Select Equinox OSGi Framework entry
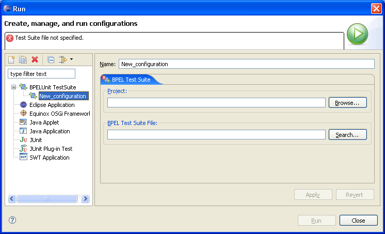 pos(60,114)
